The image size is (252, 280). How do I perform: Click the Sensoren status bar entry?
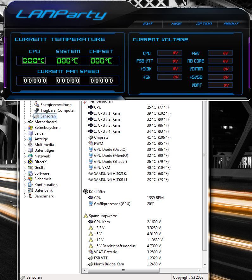[31, 277]
